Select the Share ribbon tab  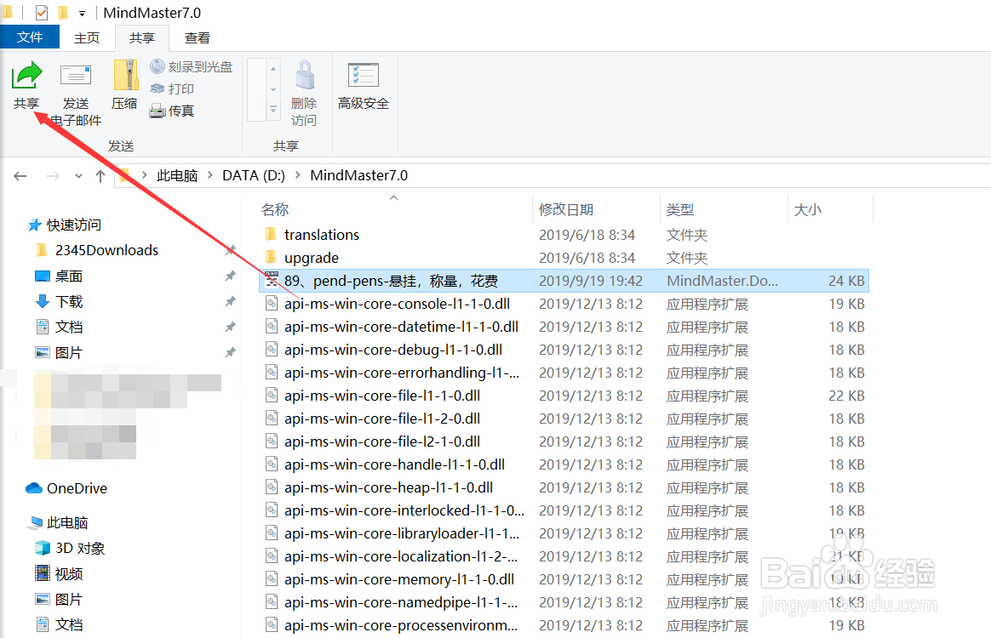pyautogui.click(x=142, y=38)
